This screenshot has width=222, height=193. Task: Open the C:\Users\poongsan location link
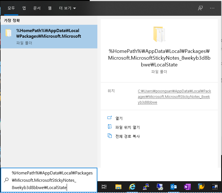coord(174,96)
